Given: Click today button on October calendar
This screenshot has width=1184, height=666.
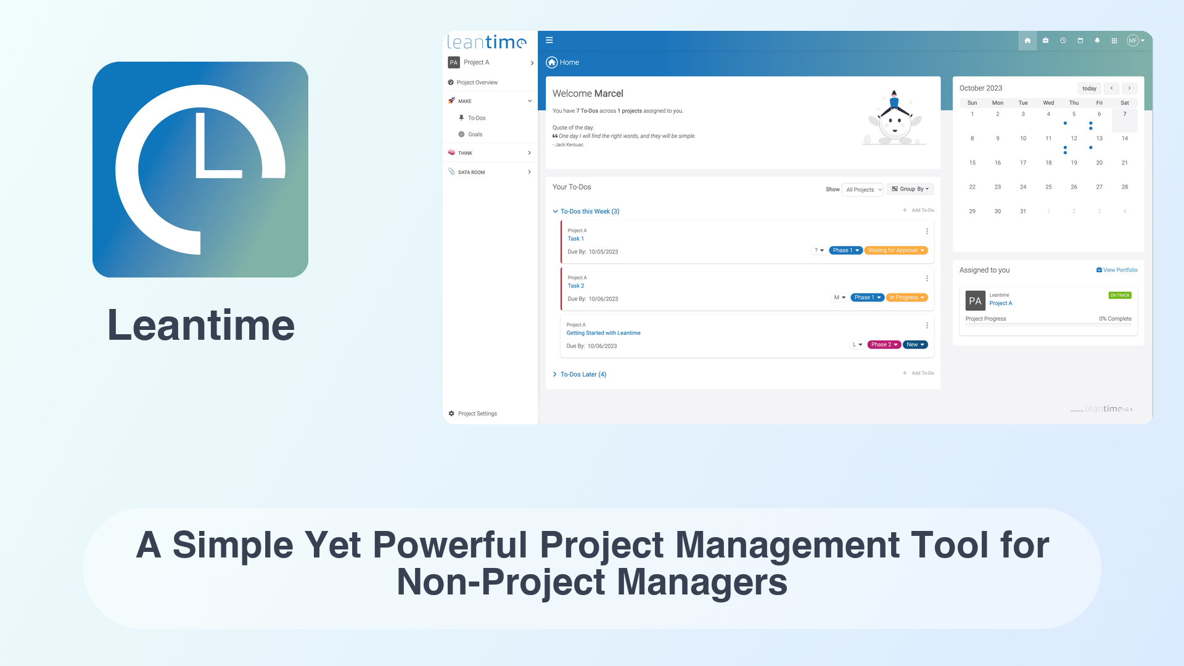Looking at the screenshot, I should coord(1090,88).
